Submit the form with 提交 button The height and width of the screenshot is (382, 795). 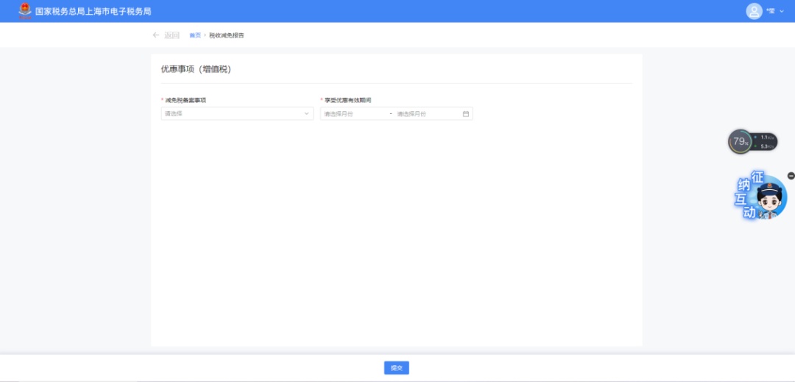[x=397, y=368]
